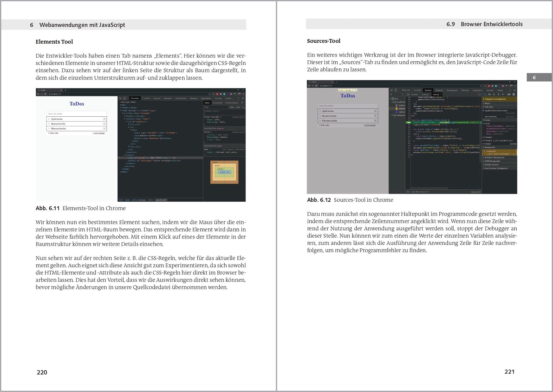Click the plus icon to add new style rule
Viewport: 553px width, 392px height.
243,107
